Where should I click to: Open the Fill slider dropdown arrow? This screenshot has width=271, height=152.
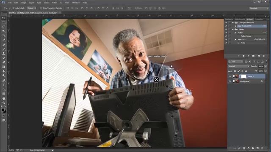coord(266,71)
